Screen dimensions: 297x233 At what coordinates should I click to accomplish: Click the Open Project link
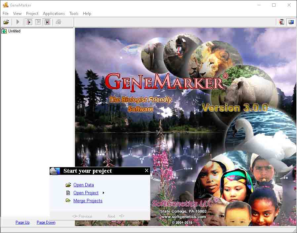pyautogui.click(x=86, y=193)
